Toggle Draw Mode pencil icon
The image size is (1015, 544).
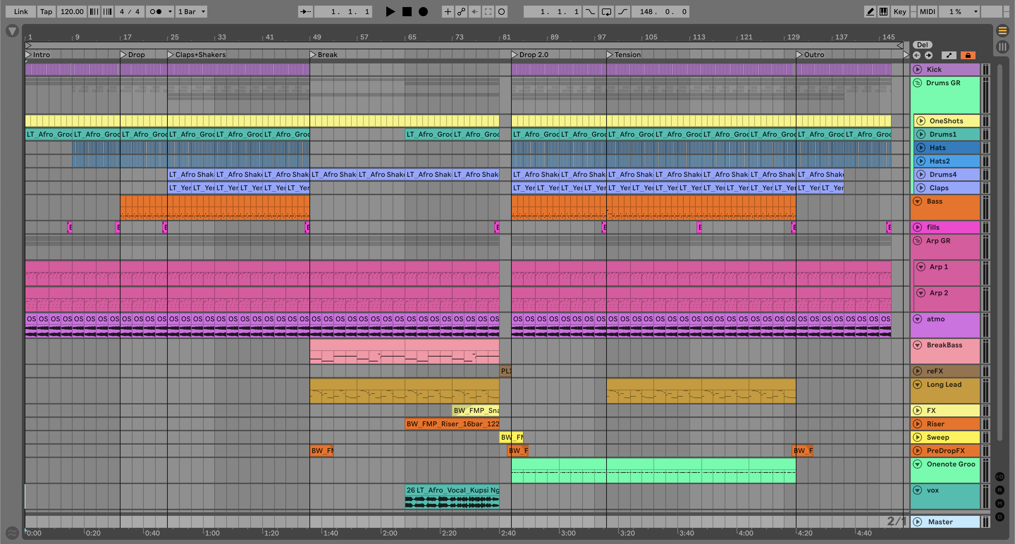coord(870,11)
